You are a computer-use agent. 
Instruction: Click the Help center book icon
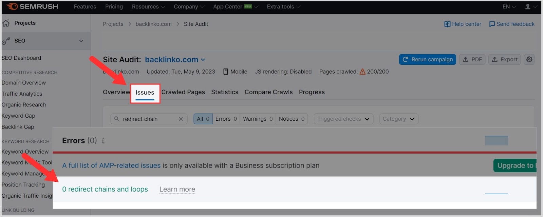coord(447,24)
